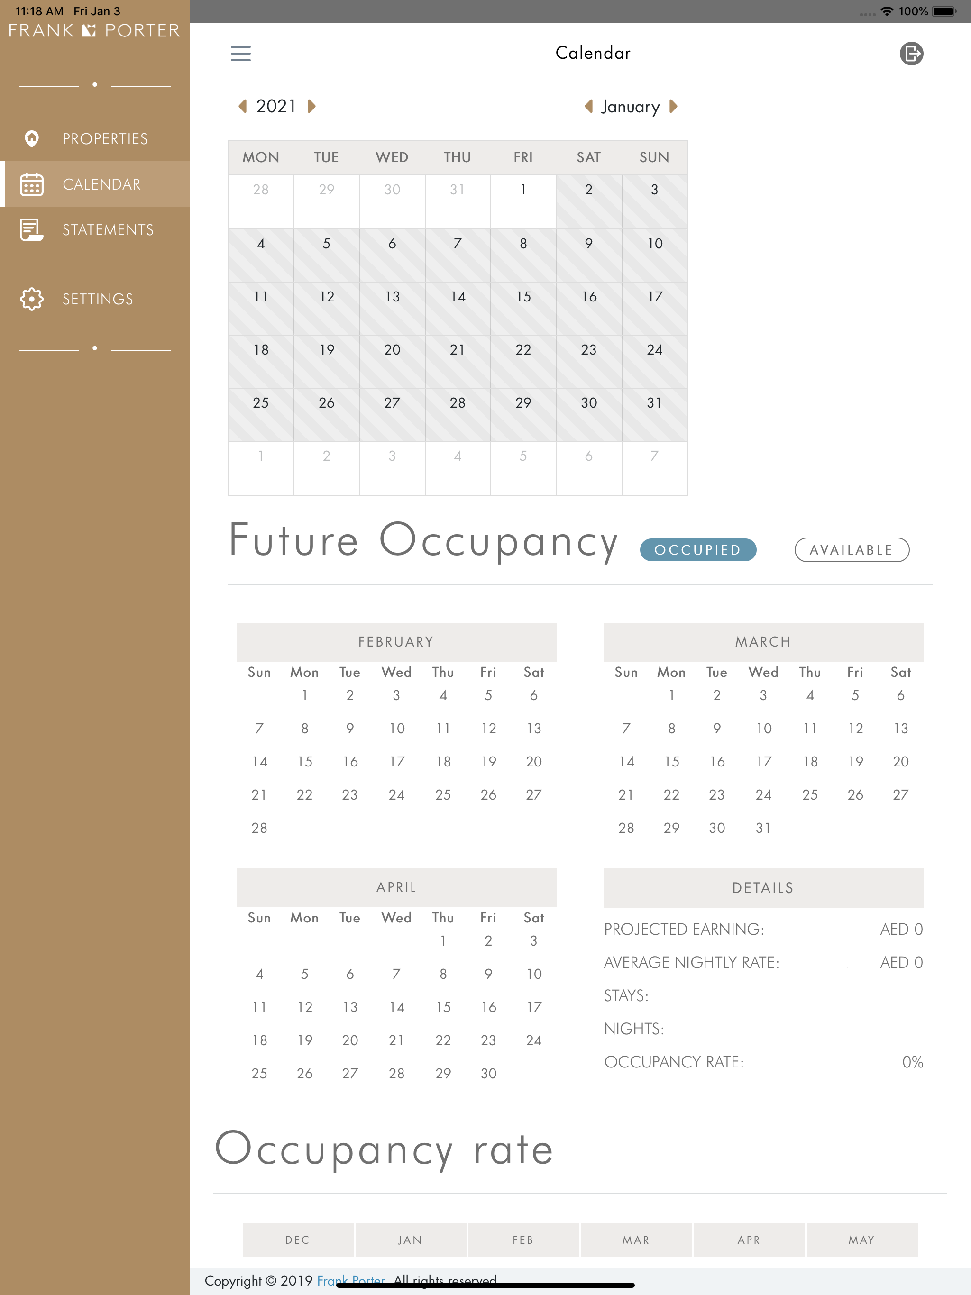Select March 17 in mini calendar
The height and width of the screenshot is (1295, 971).
click(x=763, y=762)
